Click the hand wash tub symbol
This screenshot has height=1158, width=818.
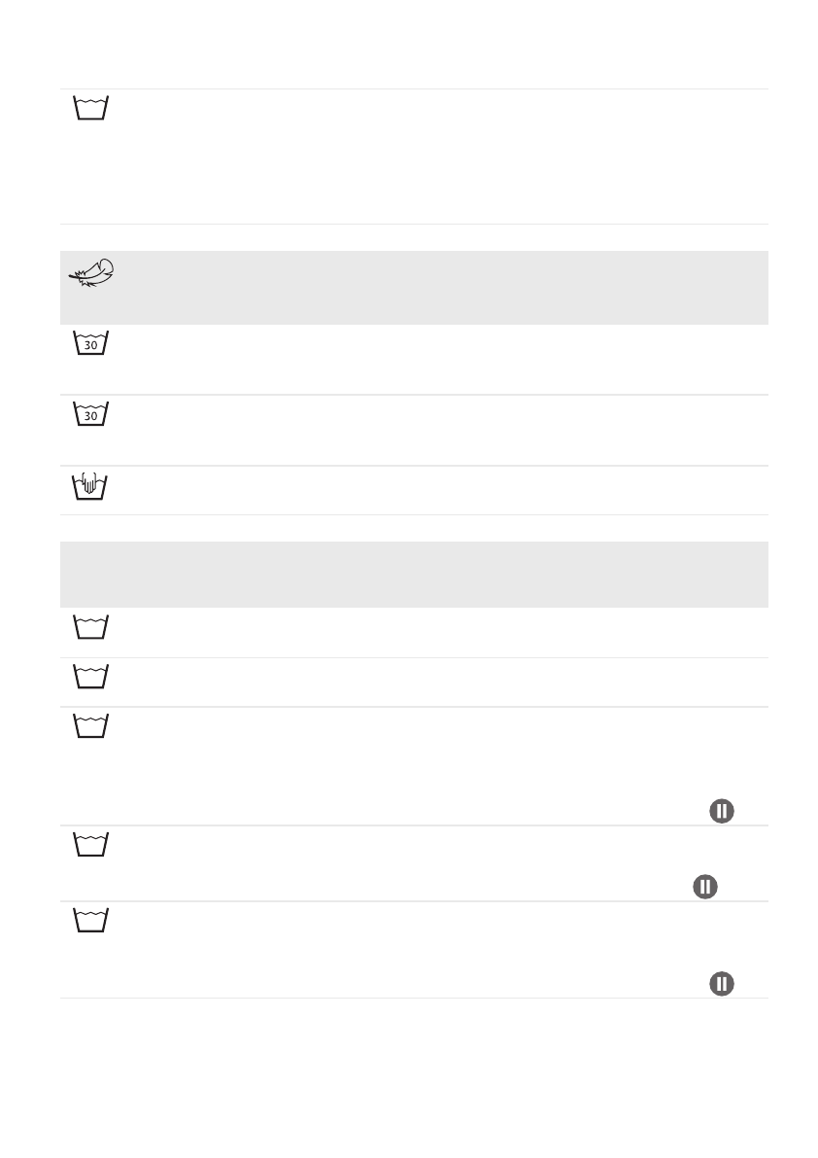pyautogui.click(x=91, y=485)
